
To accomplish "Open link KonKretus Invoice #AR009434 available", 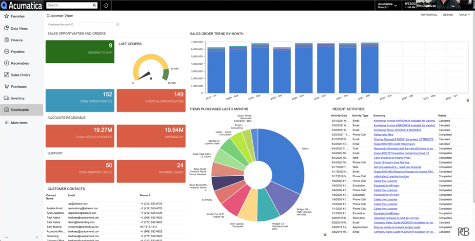I will pyautogui.click(x=404, y=121).
